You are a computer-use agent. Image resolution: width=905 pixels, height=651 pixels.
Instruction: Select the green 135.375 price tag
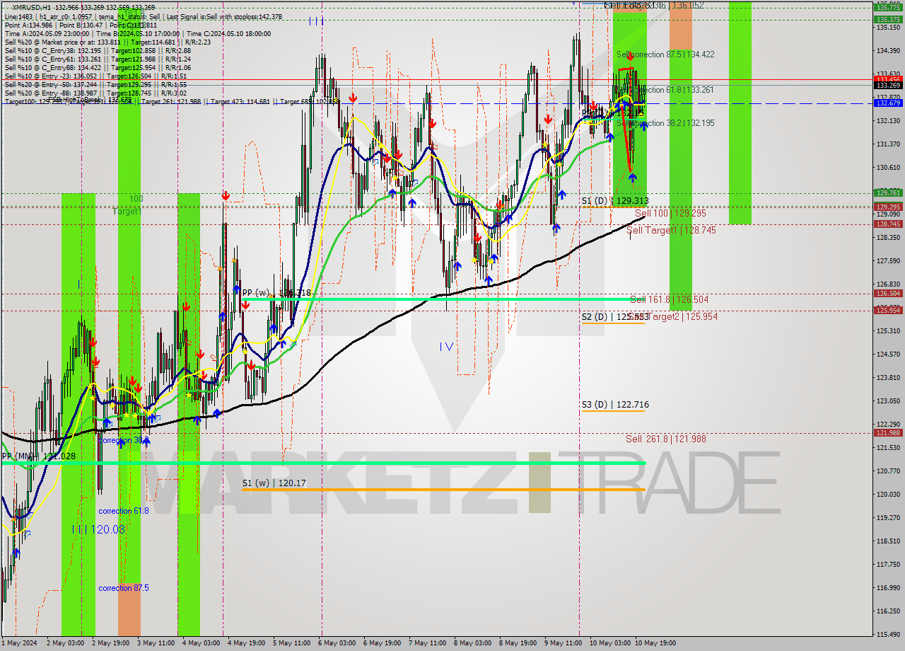[888, 19]
